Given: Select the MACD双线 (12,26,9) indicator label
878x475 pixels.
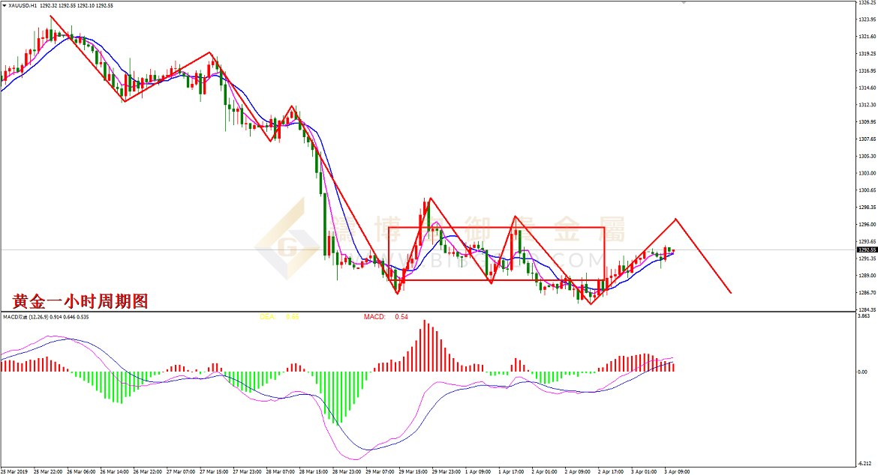Looking at the screenshot, I should tap(26, 317).
